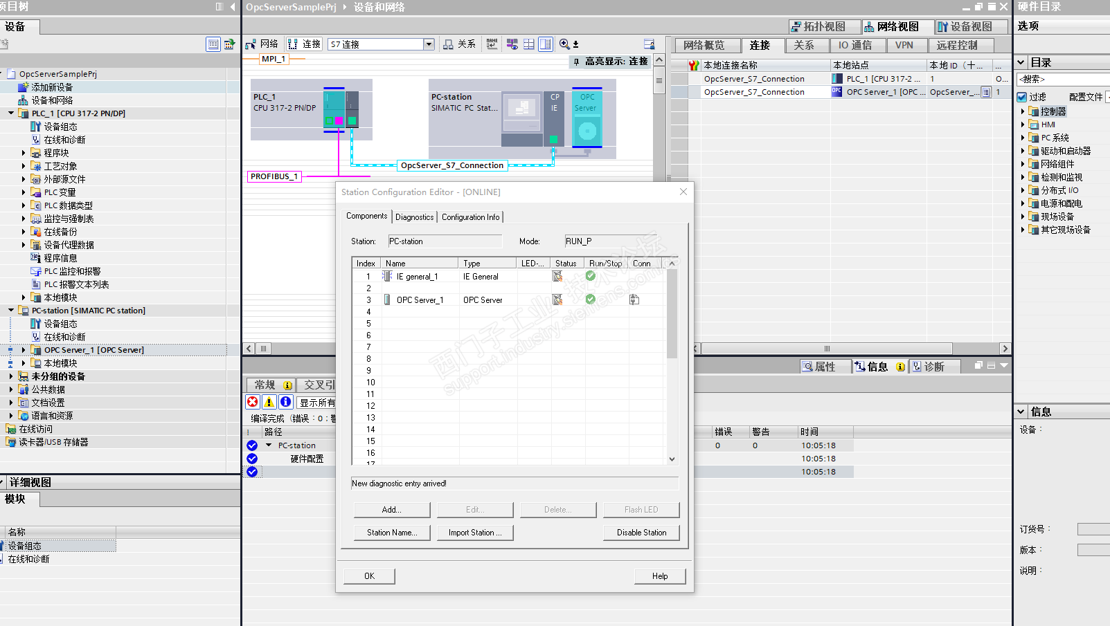
Task: Click the 关系 (Relations) toolbar button
Action: coord(460,44)
